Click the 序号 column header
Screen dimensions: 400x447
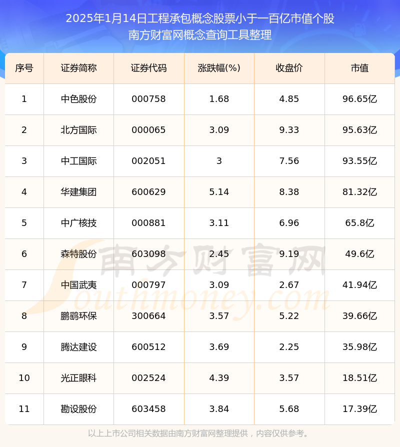click(x=24, y=68)
